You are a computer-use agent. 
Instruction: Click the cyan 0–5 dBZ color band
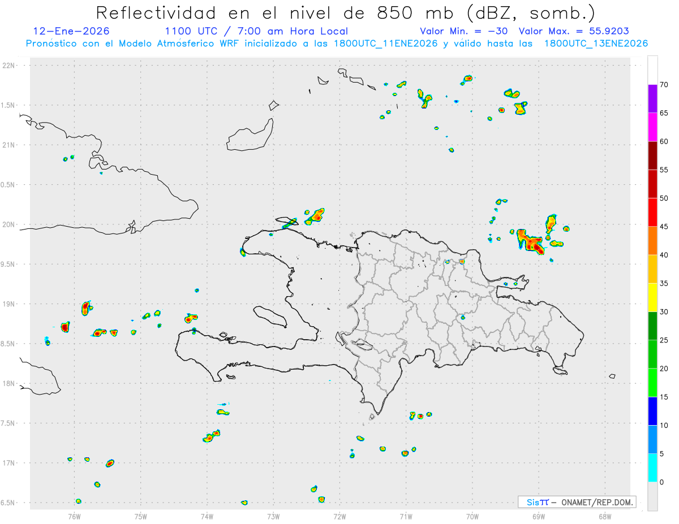(x=652, y=468)
